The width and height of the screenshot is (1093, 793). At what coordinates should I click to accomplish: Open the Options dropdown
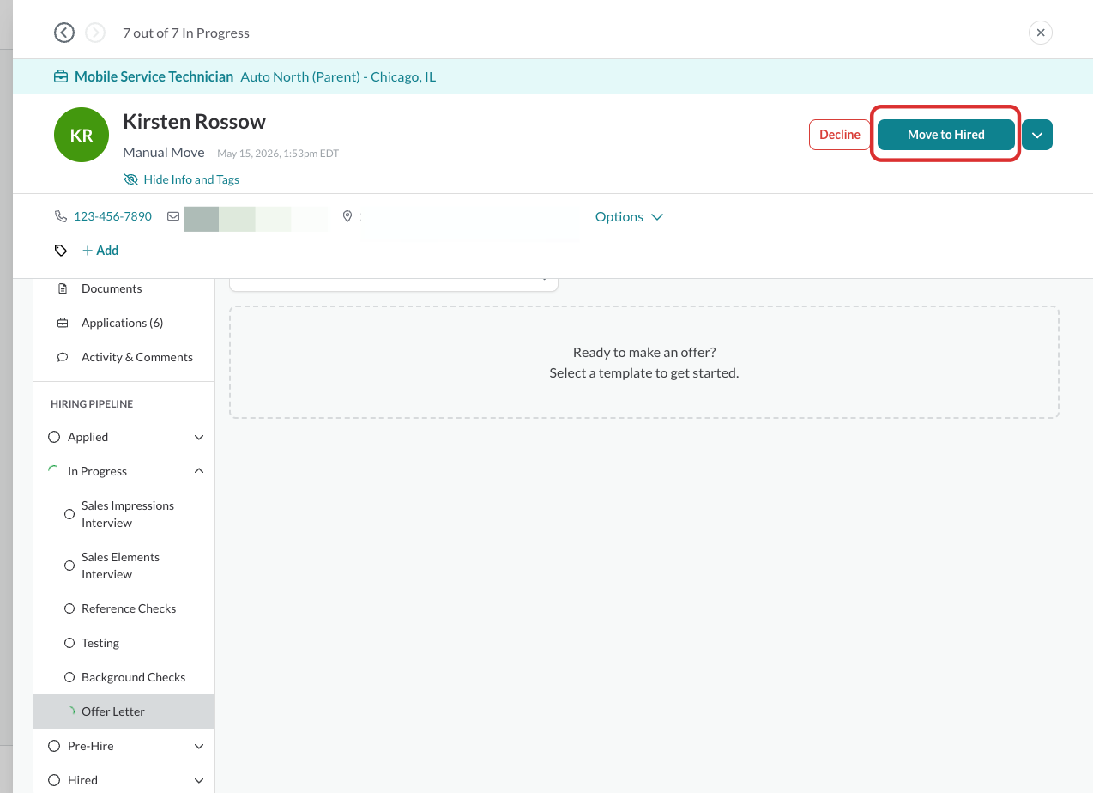629,216
